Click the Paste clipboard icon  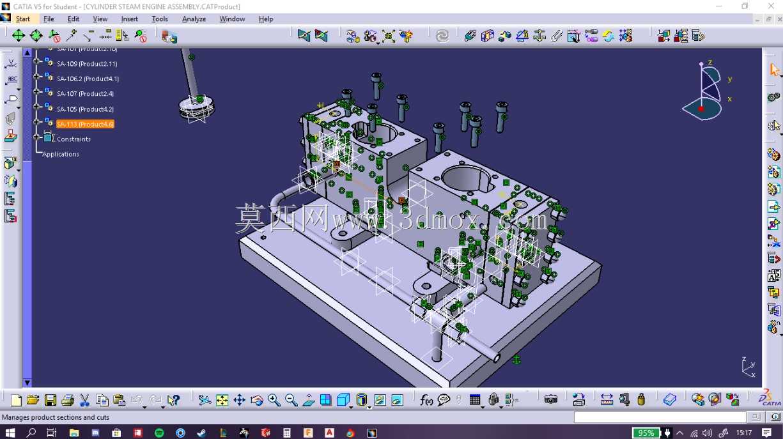point(119,400)
